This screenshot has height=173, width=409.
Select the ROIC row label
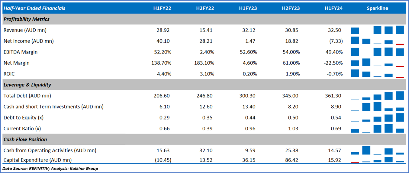pos(9,74)
